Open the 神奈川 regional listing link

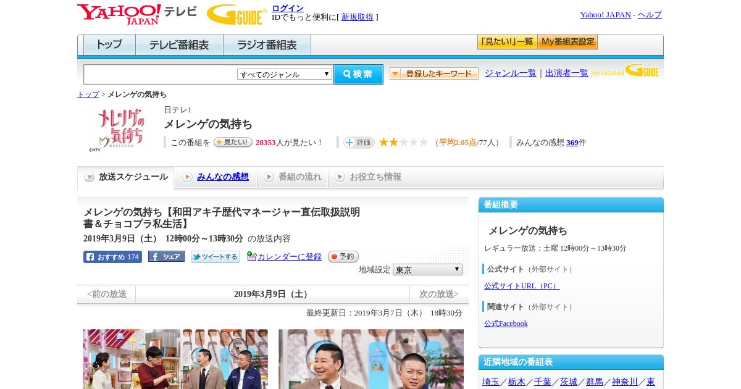[625, 382]
